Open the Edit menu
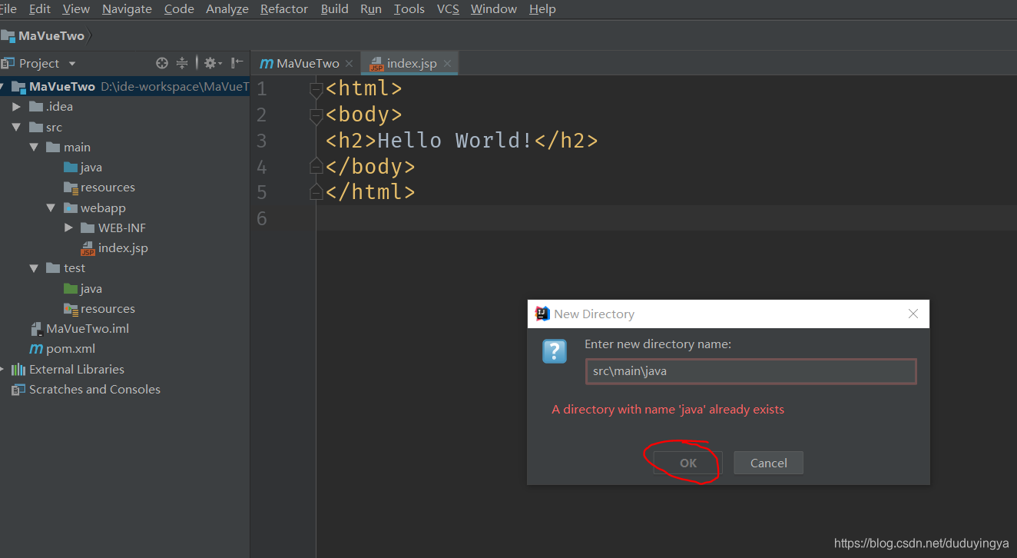Screen dimensions: 1017x558 click(40, 9)
